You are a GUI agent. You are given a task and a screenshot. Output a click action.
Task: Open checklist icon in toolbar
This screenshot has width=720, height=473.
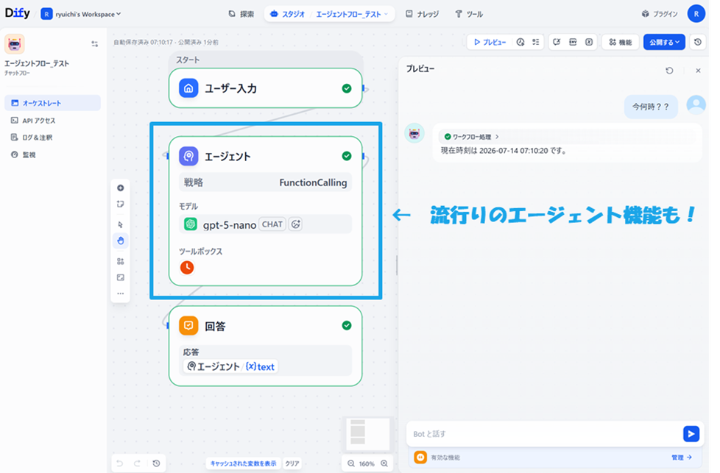point(536,42)
